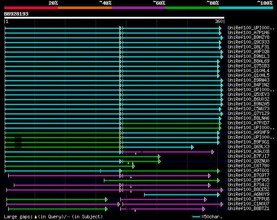The width and height of the screenshot is (277, 220).
Task: Click hit name UniRef100_C5WU73
Action: point(248,109)
